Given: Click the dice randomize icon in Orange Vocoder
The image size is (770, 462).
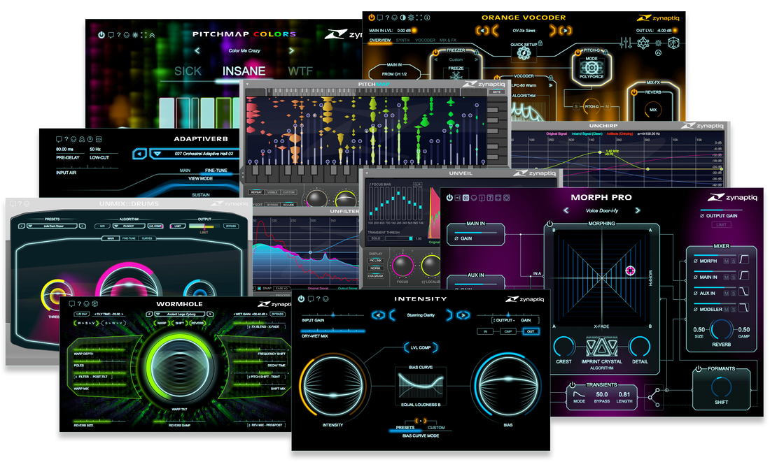Looking at the screenshot, I should pyautogui.click(x=673, y=43).
